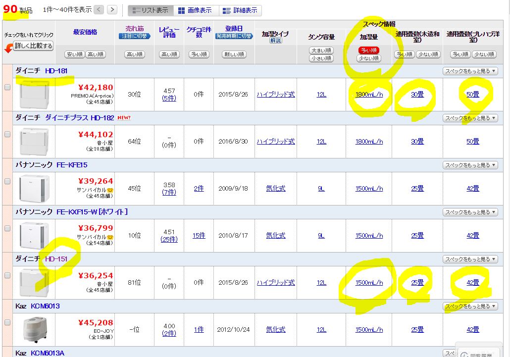
Task: Sort tank capacity by 大きい順
Action: [321, 51]
